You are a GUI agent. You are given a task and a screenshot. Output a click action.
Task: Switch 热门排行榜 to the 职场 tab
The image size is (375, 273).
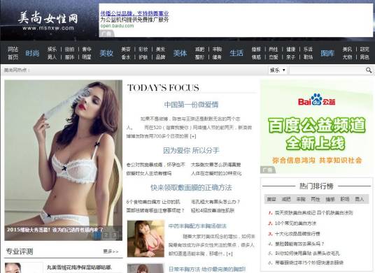click(x=345, y=199)
